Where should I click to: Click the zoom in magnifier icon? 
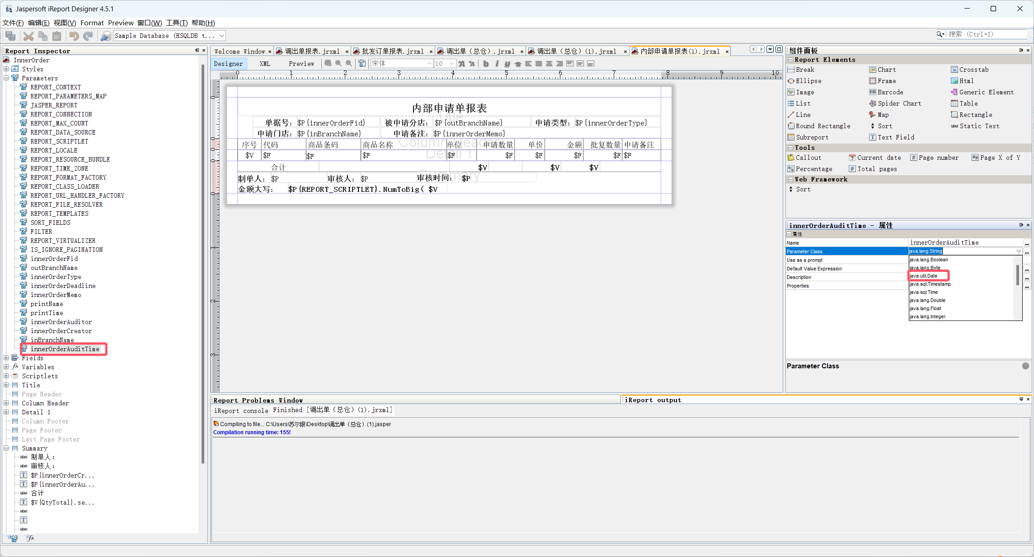point(338,64)
